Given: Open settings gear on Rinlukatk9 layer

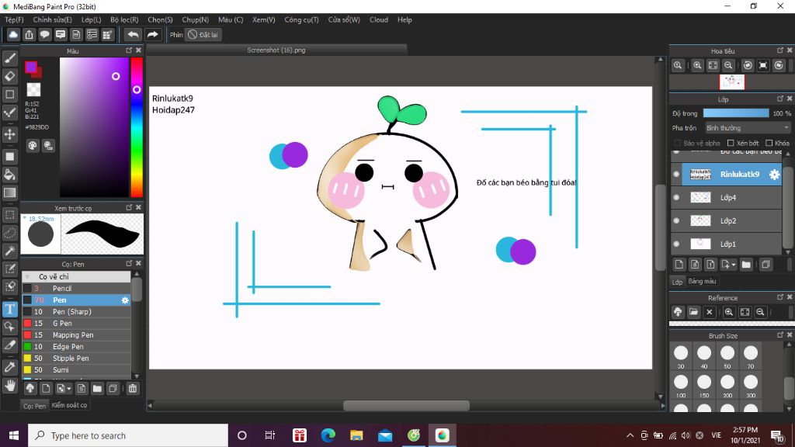Looking at the screenshot, I should pyautogui.click(x=774, y=175).
